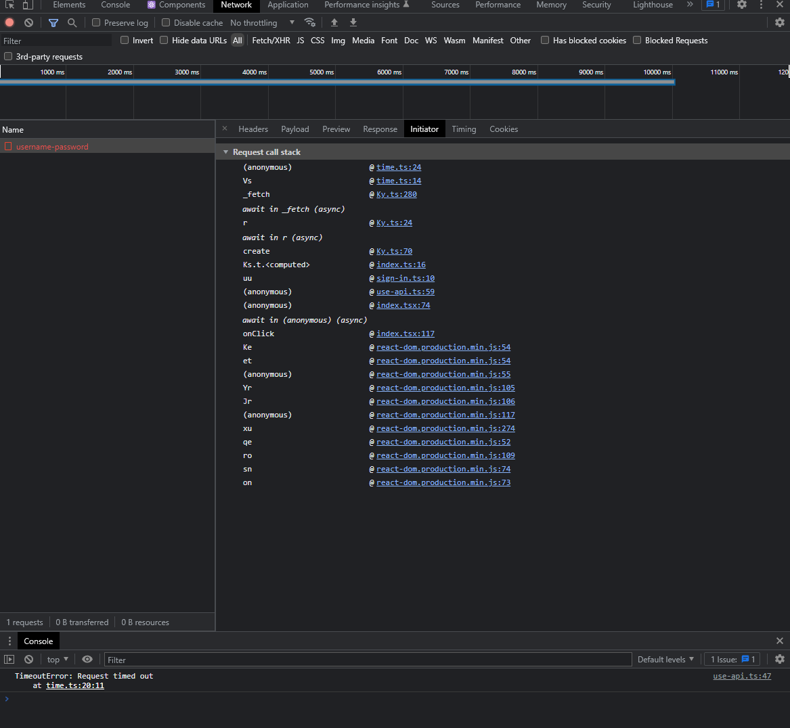Enable the Preserve log checkbox
This screenshot has width=790, height=728.
[x=97, y=22]
